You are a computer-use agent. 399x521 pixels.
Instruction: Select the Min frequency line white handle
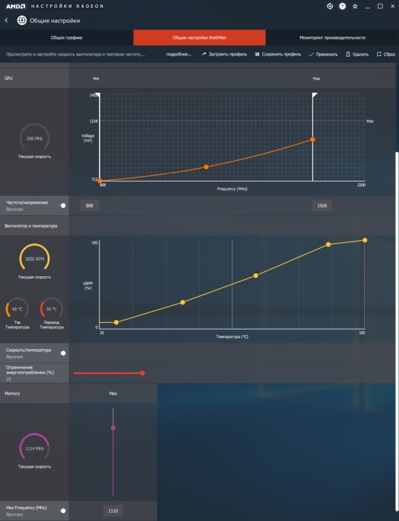point(97,95)
